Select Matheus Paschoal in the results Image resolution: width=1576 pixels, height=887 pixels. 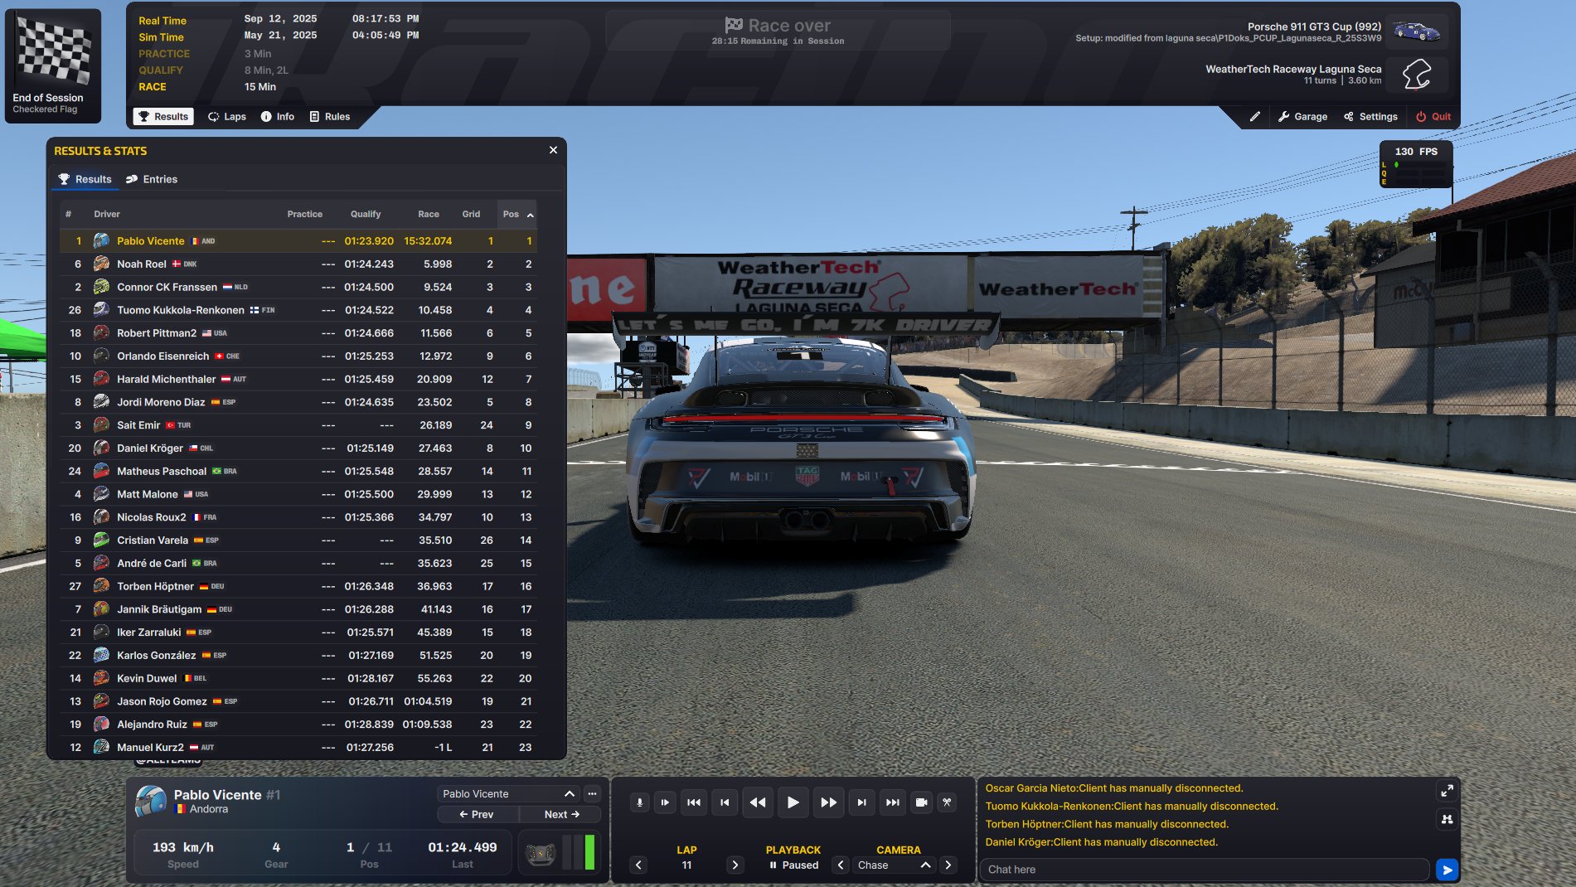298,472
